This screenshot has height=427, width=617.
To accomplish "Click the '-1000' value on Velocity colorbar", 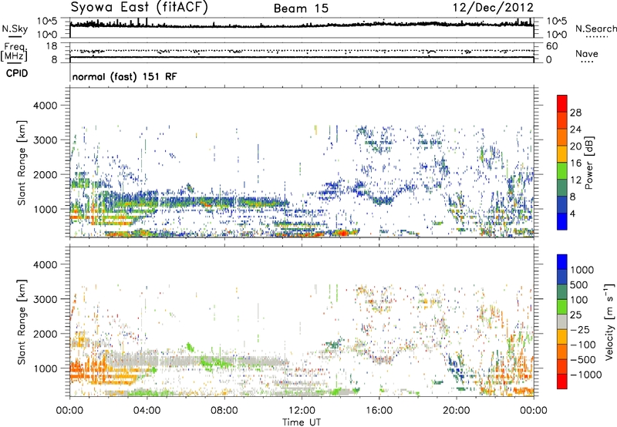I will tap(586, 375).
